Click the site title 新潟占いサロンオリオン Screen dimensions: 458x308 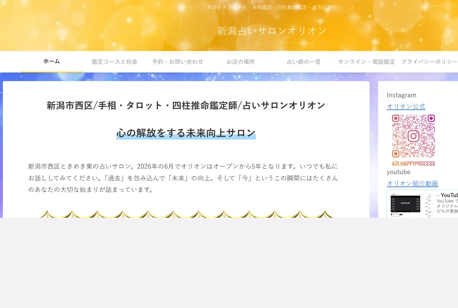click(x=272, y=31)
